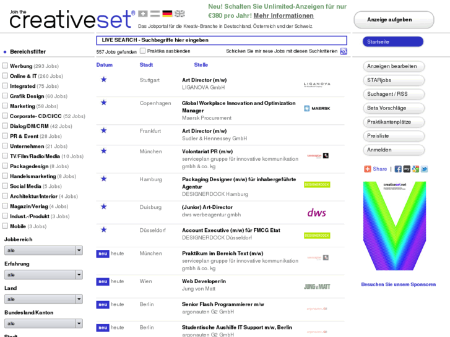The image size is (450, 337).
Task: Click the Share text link
Action: tap(379, 169)
